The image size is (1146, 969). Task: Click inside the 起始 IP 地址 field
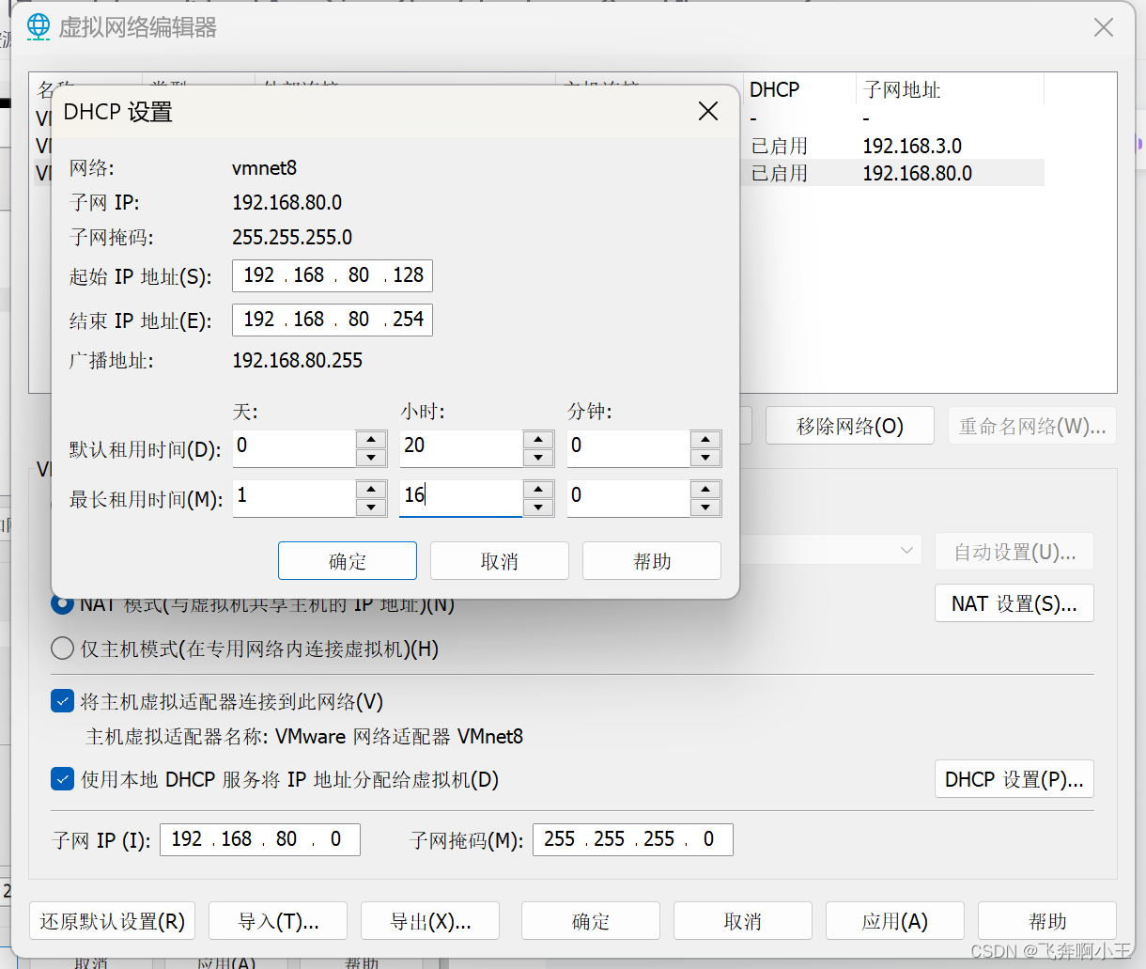(332, 275)
